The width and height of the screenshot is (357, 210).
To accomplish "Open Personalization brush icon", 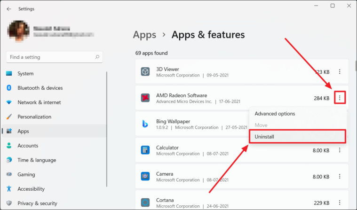I will [9, 117].
